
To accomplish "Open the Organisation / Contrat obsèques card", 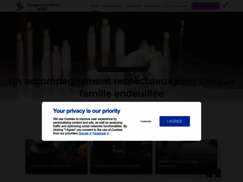I will [187, 156].
